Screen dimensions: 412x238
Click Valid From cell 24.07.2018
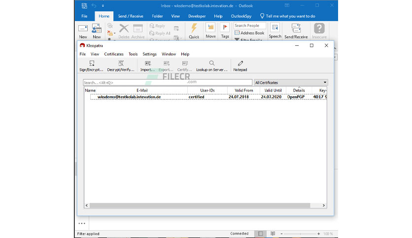(x=239, y=97)
